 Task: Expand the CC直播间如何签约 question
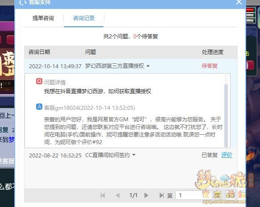tap(134, 155)
